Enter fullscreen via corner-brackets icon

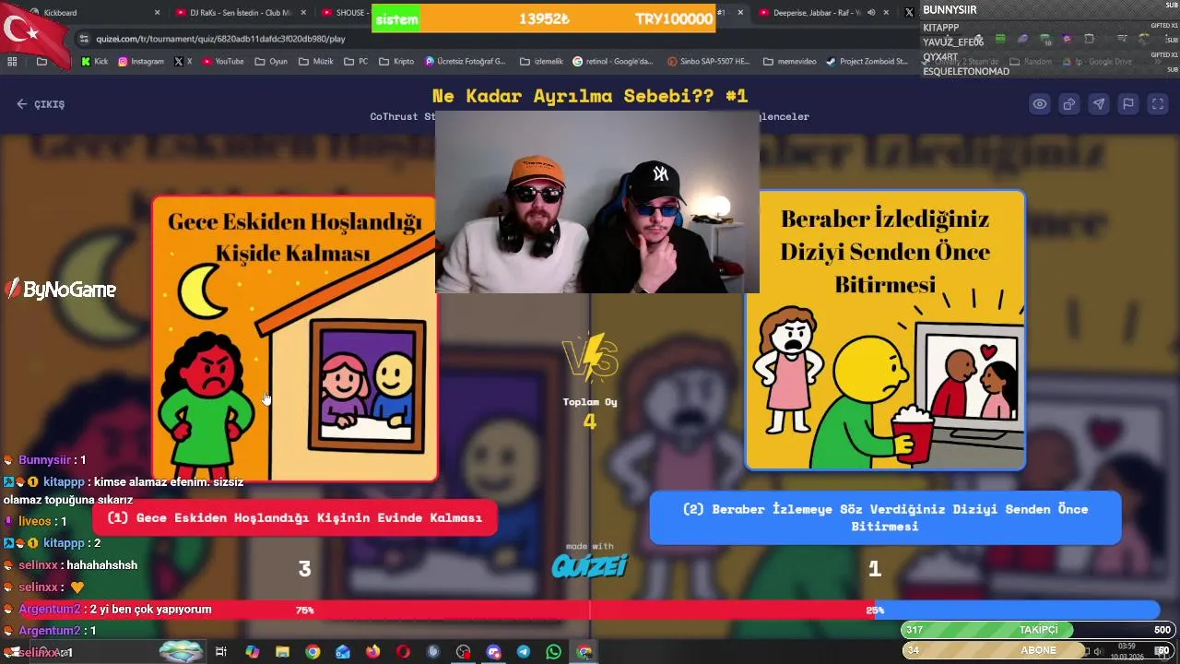[1158, 104]
